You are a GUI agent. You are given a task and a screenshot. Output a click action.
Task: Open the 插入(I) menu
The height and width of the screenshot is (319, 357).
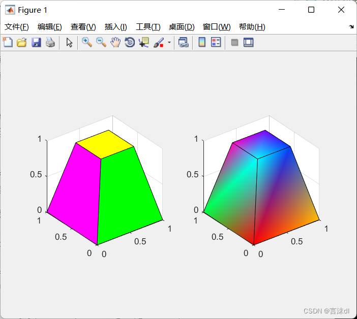point(115,27)
